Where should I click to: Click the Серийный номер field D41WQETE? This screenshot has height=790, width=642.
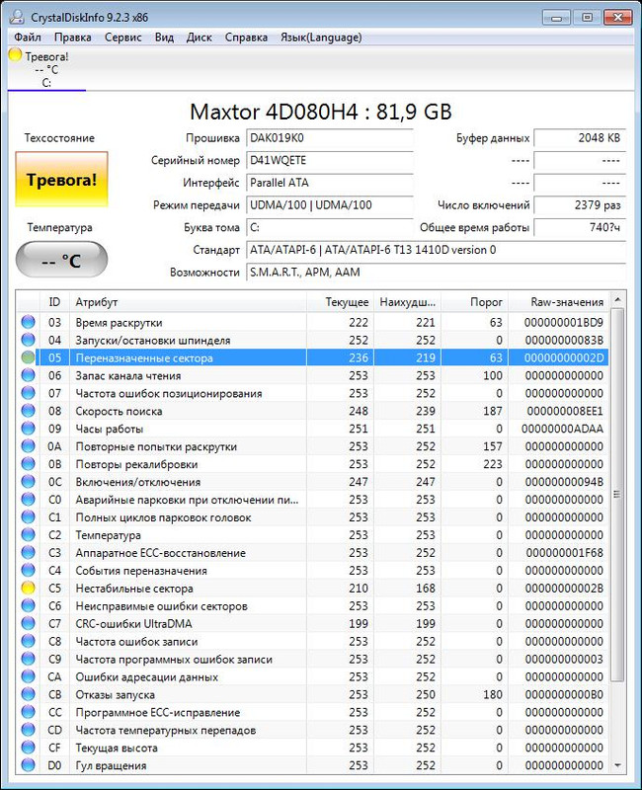330,160
